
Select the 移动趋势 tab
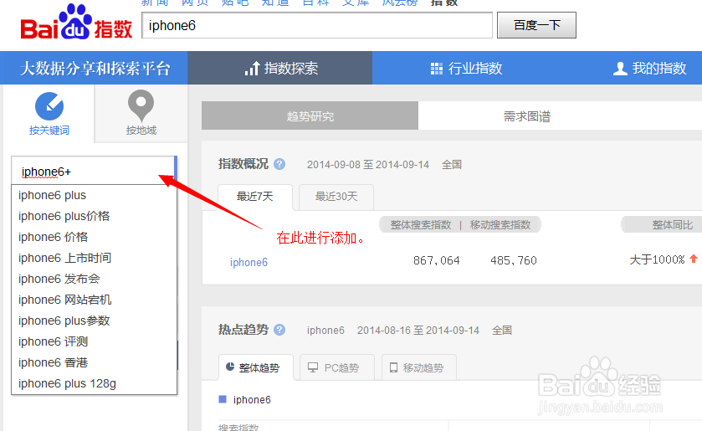(419, 367)
